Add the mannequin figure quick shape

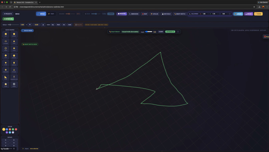tap(14, 78)
